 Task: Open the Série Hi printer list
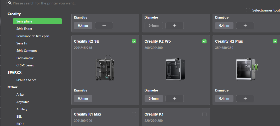tap(22, 43)
